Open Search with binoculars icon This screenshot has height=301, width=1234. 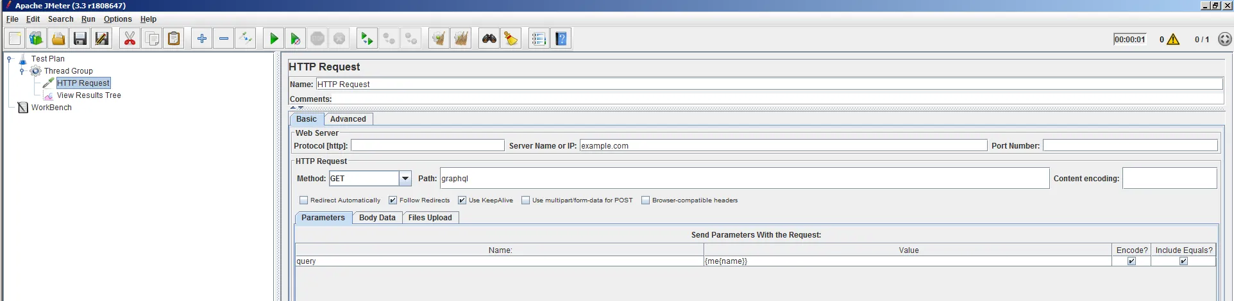coord(489,38)
